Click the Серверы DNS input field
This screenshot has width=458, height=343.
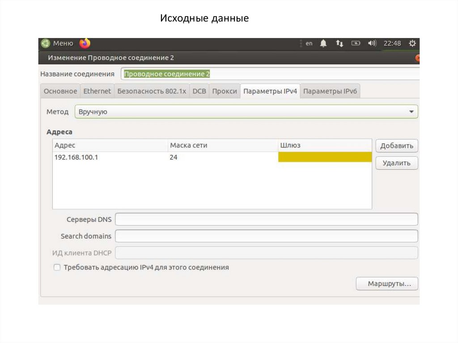coord(266,220)
